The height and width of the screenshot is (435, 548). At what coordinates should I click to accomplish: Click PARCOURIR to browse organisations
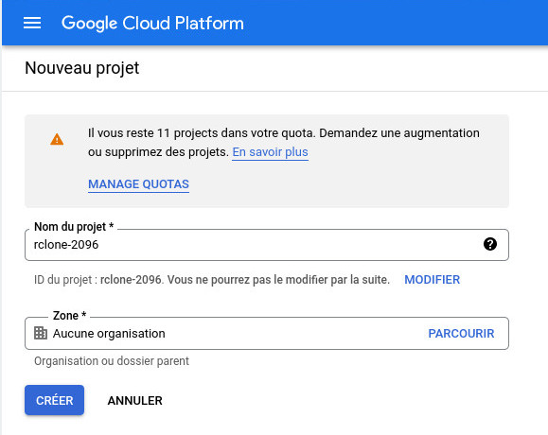(461, 334)
